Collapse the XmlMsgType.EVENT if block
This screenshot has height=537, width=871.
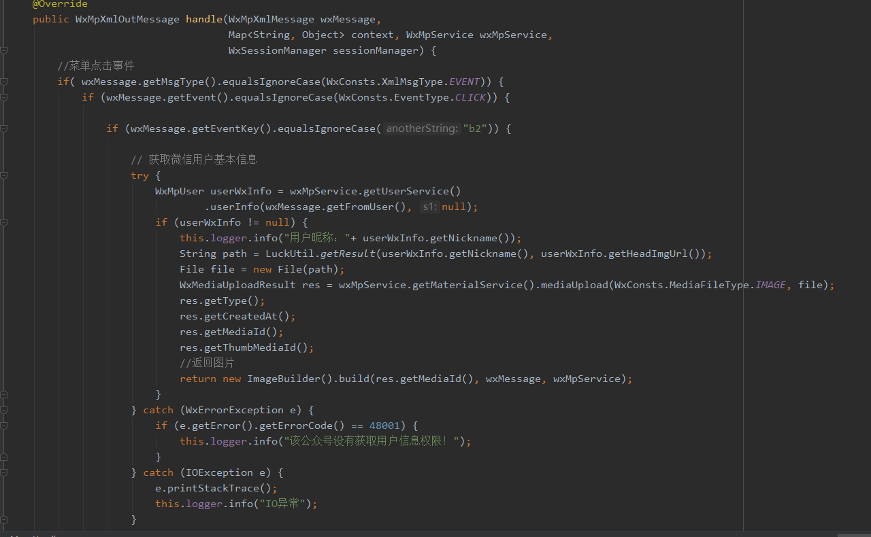[x=4, y=82]
